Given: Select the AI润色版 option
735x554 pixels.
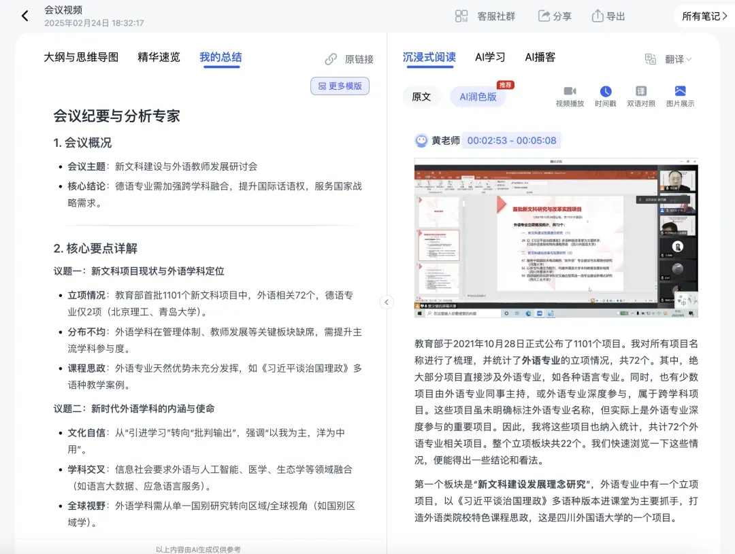Looking at the screenshot, I should pos(478,97).
